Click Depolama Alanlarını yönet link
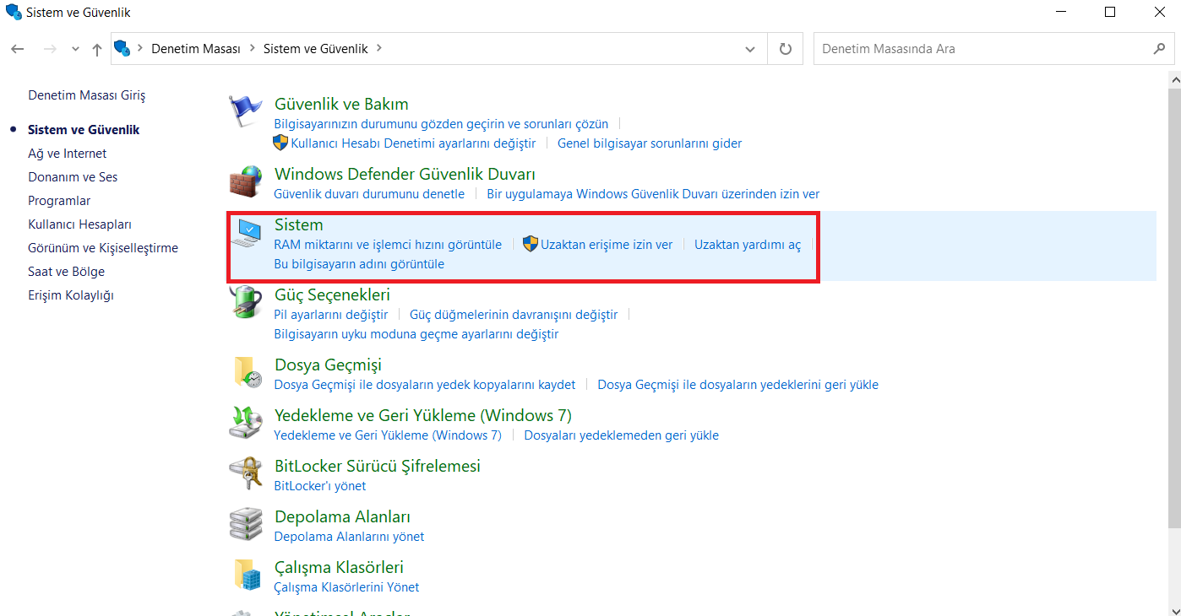 coord(349,537)
